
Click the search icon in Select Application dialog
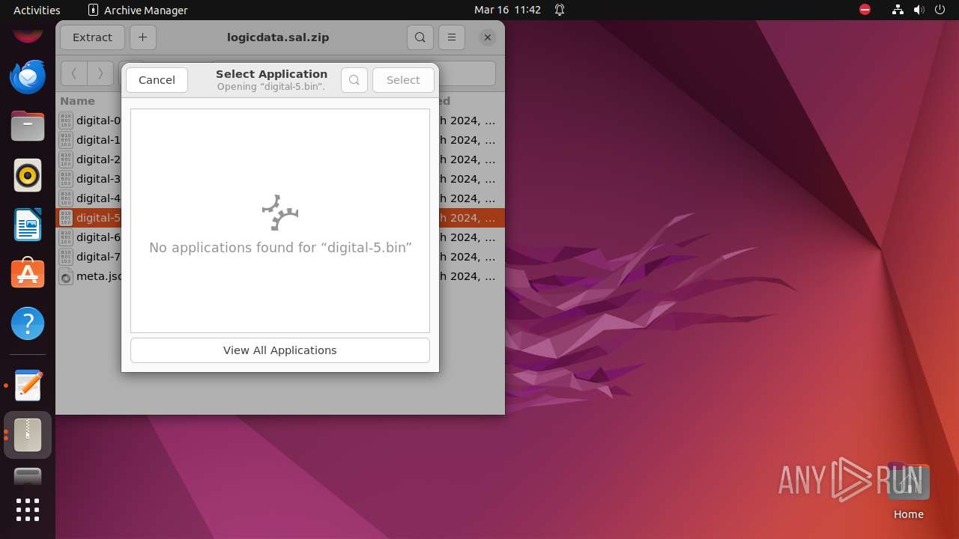354,80
